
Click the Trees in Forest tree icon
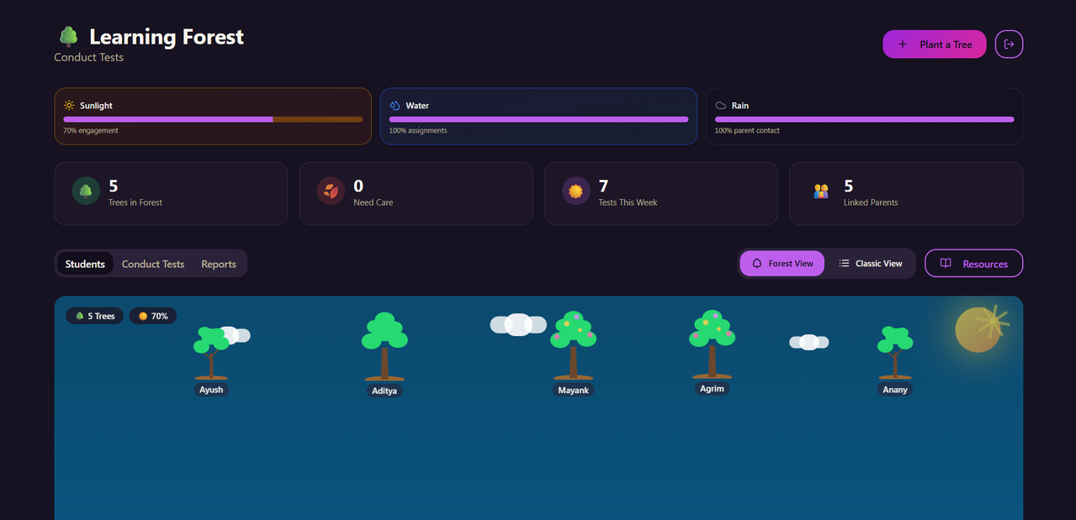86,192
